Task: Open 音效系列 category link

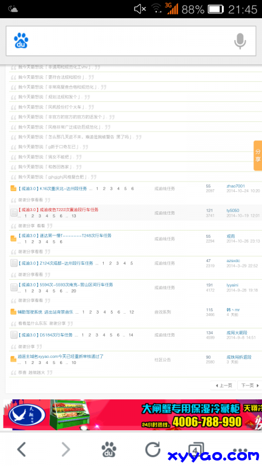Action: (x=163, y=312)
